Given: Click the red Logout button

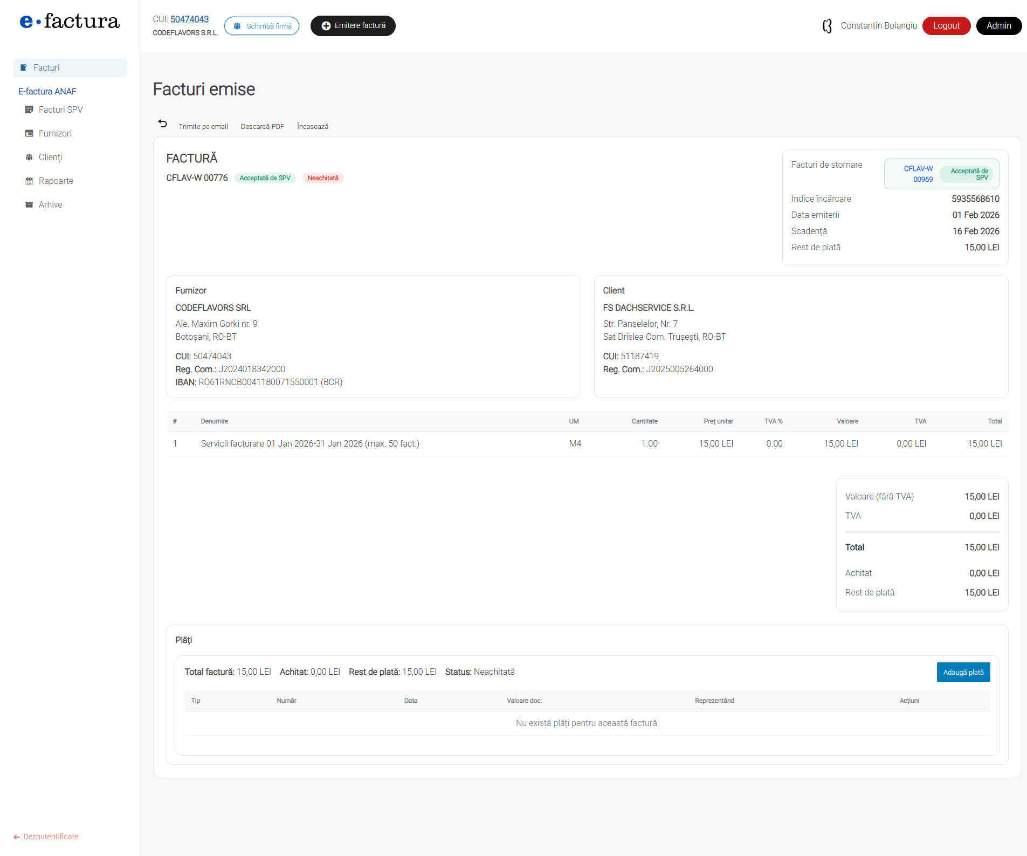Looking at the screenshot, I should 946,26.
